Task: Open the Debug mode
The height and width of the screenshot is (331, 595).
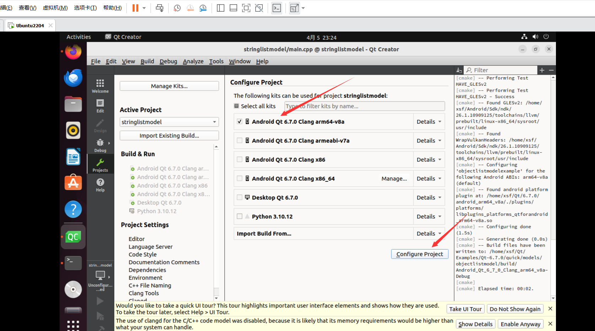Action: click(x=100, y=146)
